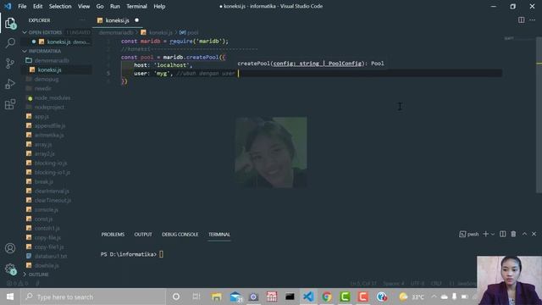This screenshot has width=542, height=305.
Task: Open app.js from the explorer
Action: [x=41, y=117]
